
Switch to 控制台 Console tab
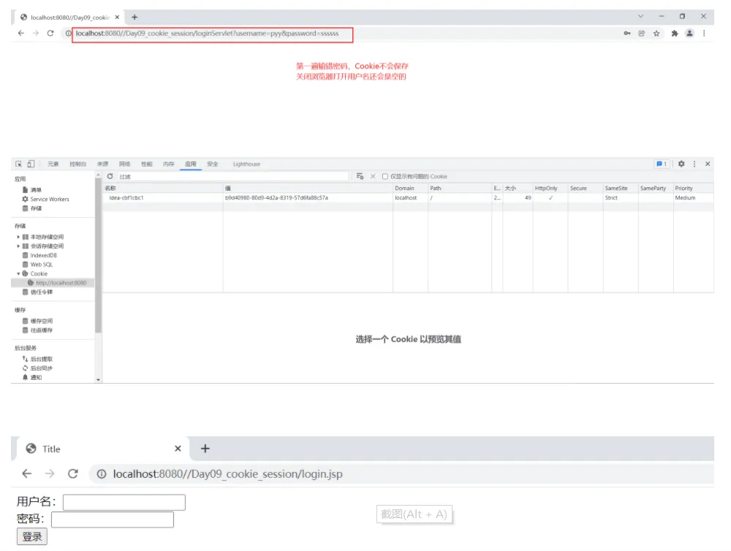pos(78,164)
